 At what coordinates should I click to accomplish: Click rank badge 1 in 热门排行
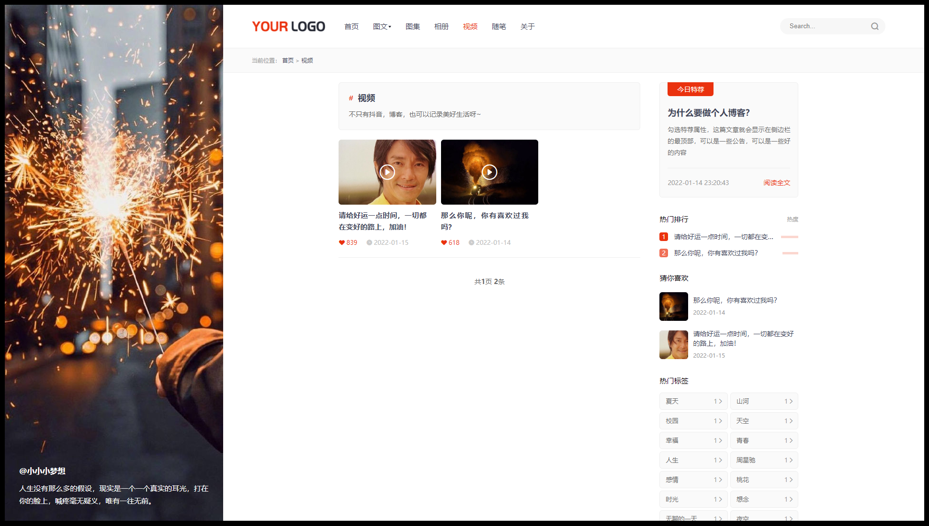tap(664, 237)
